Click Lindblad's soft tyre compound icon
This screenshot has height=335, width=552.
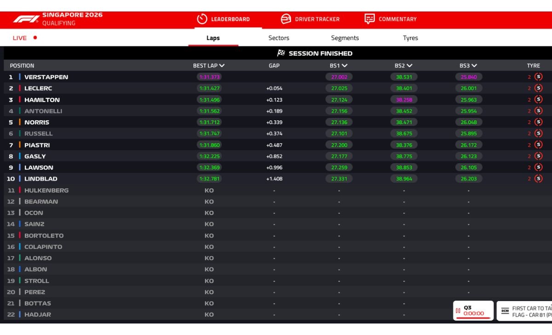538,178
